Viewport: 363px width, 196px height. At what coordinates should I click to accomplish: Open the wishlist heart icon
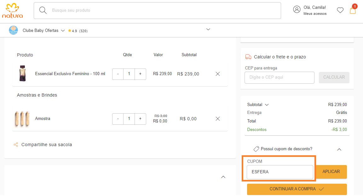click(340, 10)
